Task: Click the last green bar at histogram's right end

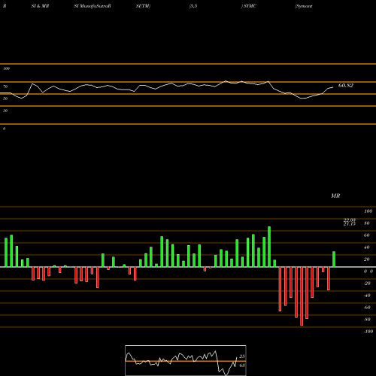Action: (334, 259)
